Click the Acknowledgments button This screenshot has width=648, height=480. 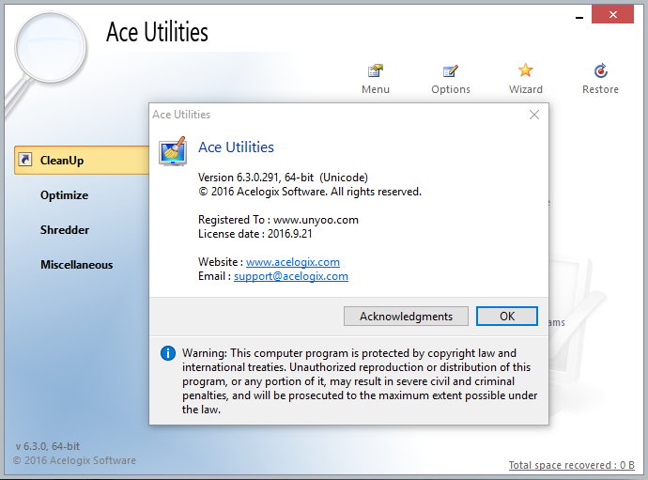406,317
